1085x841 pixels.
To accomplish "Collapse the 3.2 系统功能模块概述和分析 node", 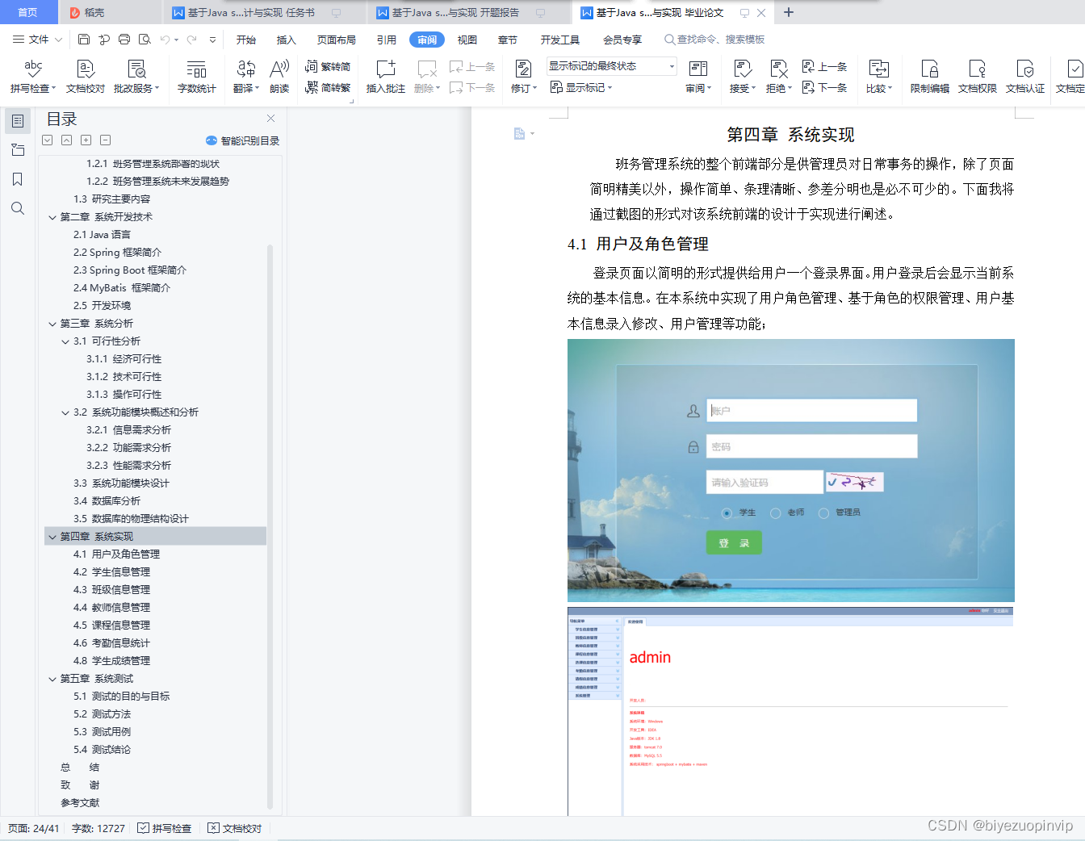I will click(x=65, y=412).
